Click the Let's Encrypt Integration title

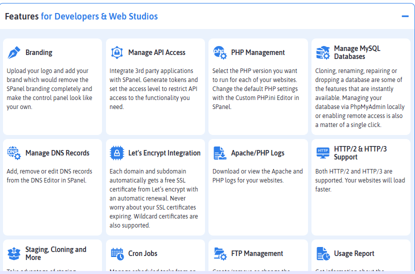(x=164, y=153)
